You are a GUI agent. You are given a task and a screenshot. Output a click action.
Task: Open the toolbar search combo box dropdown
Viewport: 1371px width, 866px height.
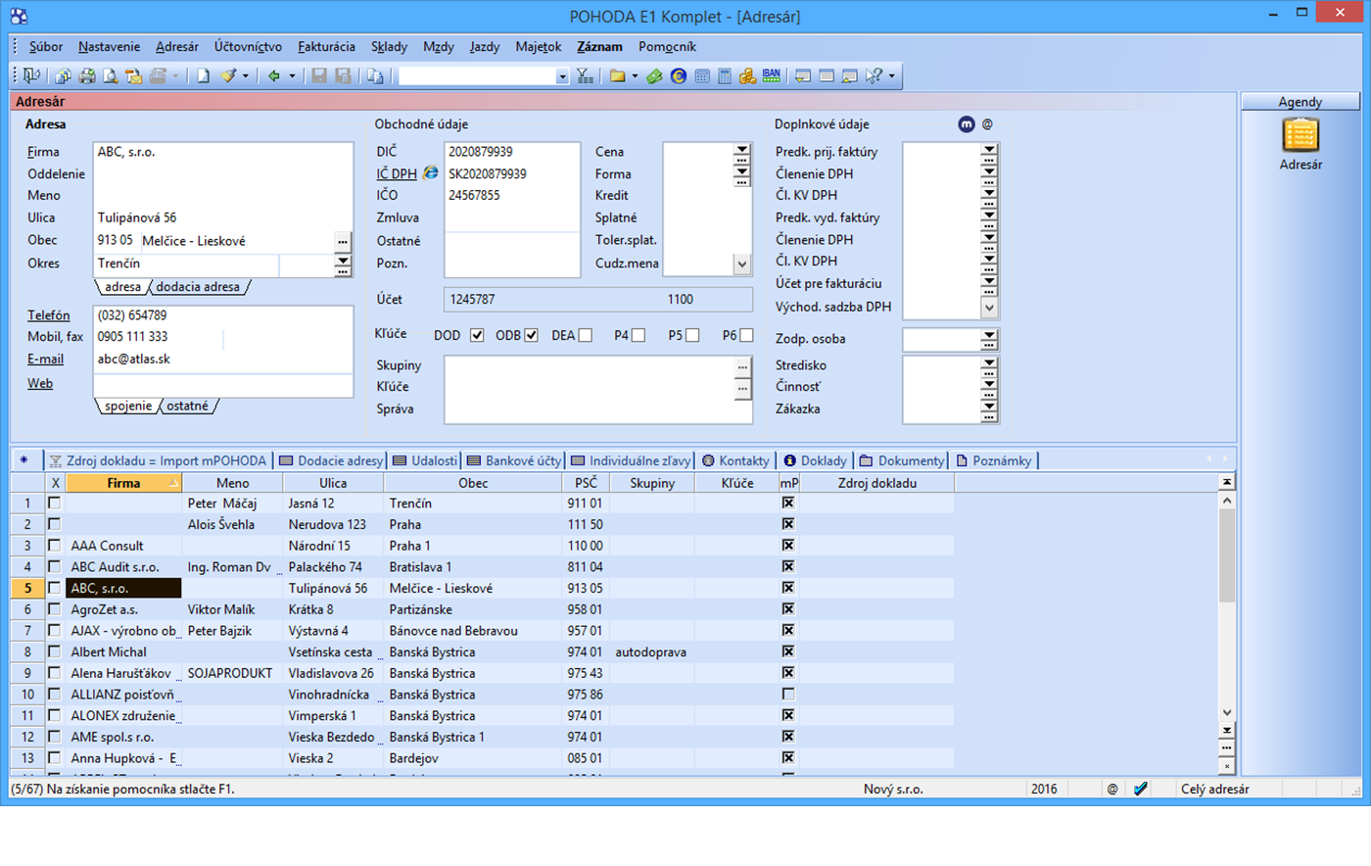pyautogui.click(x=562, y=76)
